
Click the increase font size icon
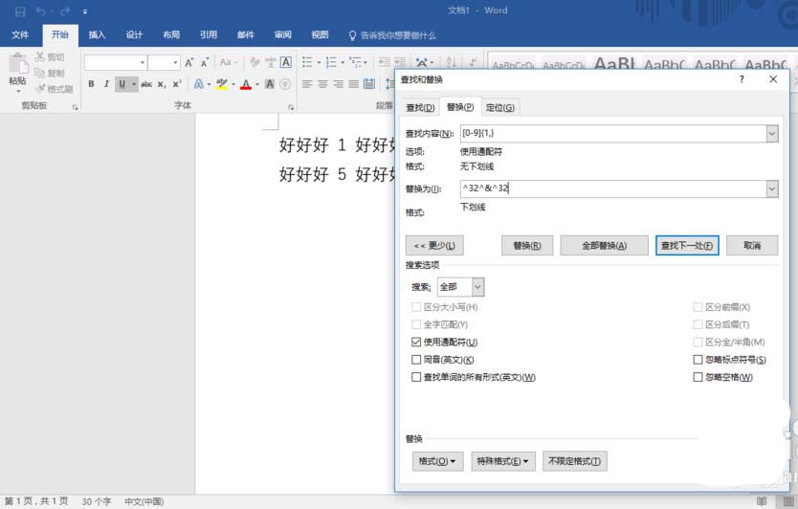(x=189, y=62)
